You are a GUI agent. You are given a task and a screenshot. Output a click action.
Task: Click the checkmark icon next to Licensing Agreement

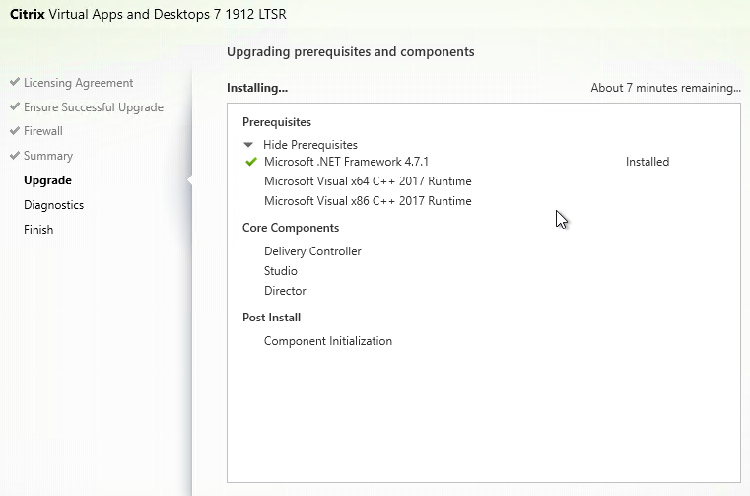[x=15, y=82]
